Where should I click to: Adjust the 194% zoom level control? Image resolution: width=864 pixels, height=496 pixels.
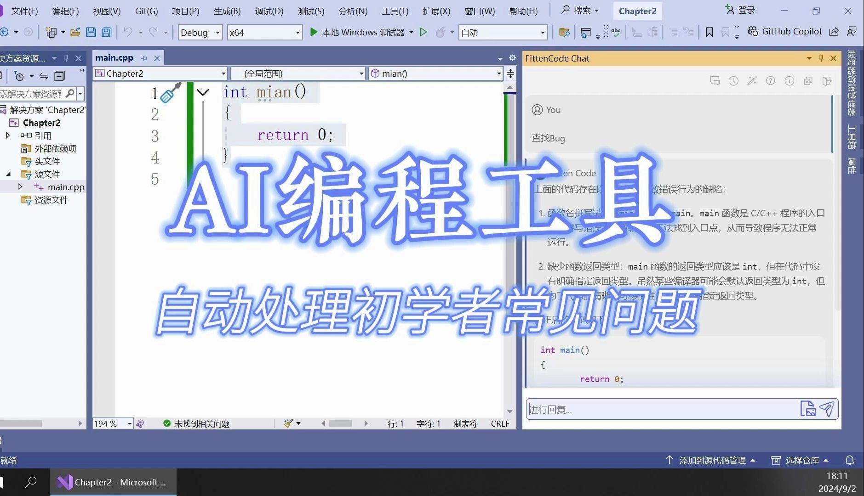click(x=112, y=423)
